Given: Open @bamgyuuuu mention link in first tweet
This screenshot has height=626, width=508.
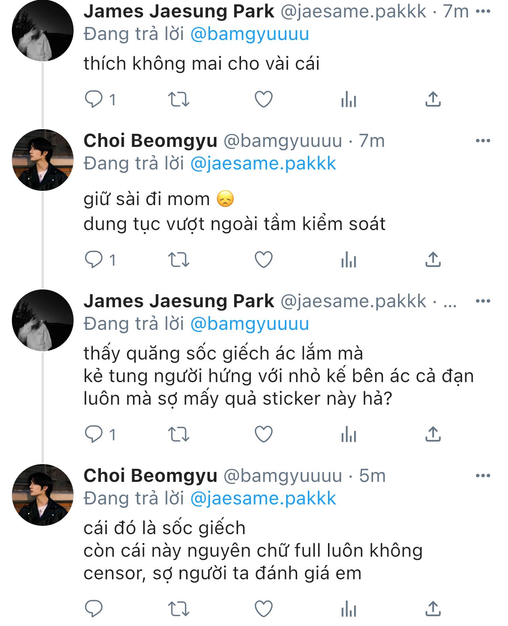Looking at the screenshot, I should click(x=250, y=34).
